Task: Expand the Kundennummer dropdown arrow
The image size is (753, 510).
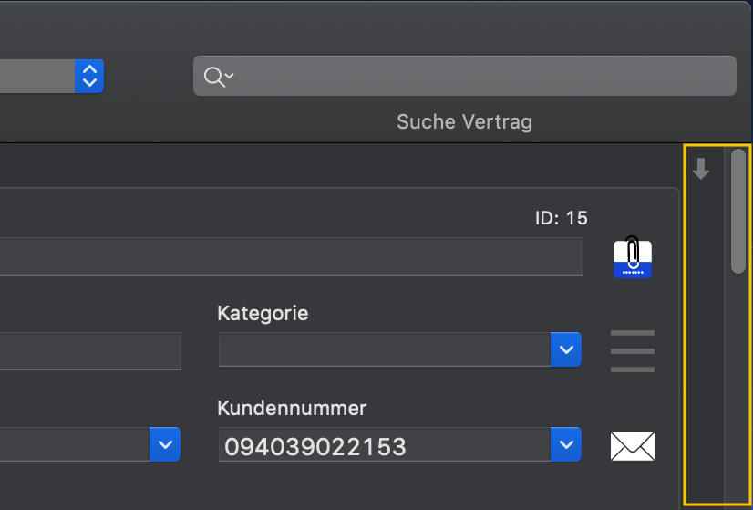Action: click(x=566, y=444)
